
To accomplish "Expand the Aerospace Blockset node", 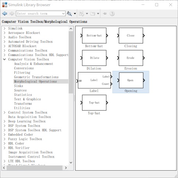I will pos(4,33).
